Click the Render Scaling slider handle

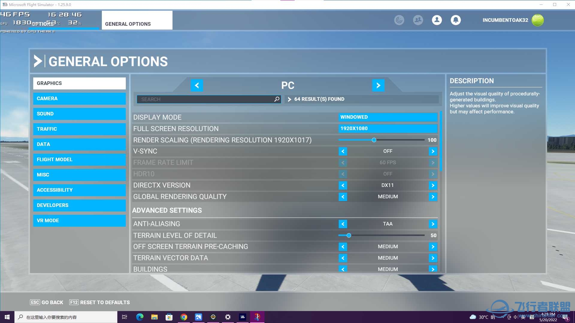tap(374, 140)
